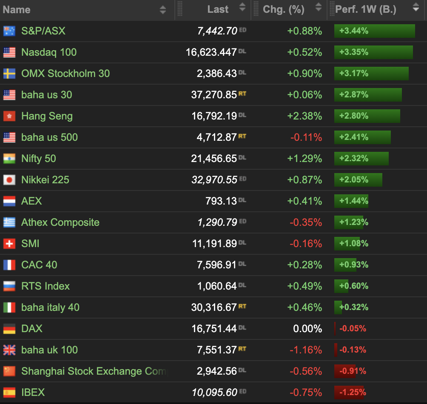
Task: Sort by Last price using its arrows
Action: (242, 7)
